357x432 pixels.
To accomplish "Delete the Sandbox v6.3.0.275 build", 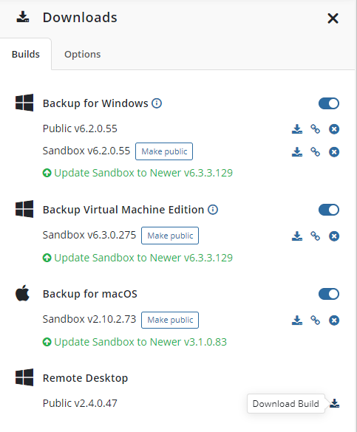I will point(334,236).
